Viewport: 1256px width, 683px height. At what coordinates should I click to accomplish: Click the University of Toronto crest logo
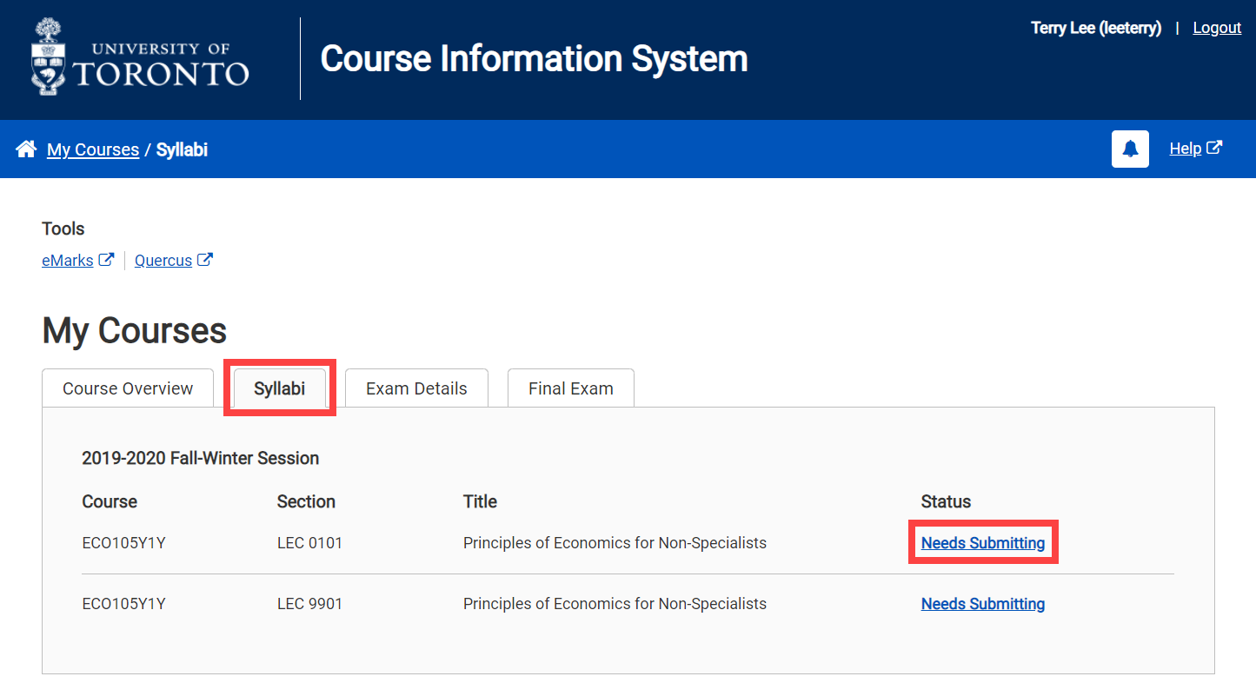[50, 56]
